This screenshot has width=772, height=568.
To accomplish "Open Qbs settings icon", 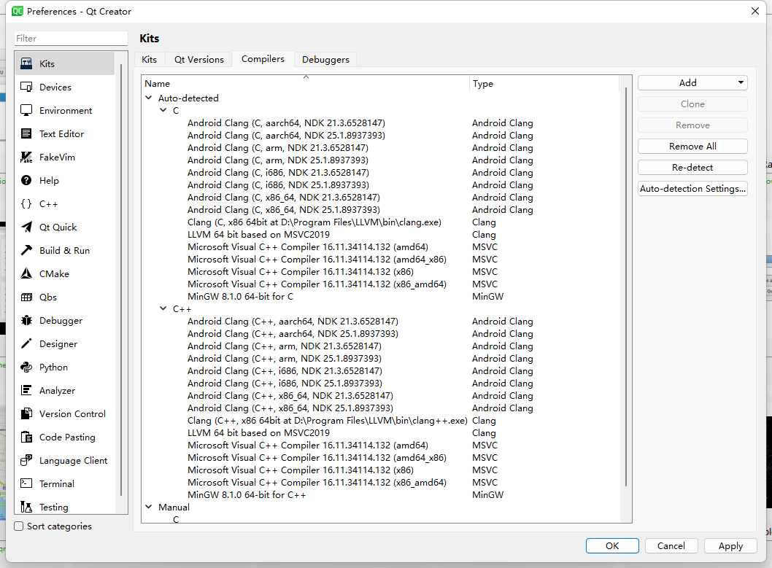I will click(x=26, y=297).
